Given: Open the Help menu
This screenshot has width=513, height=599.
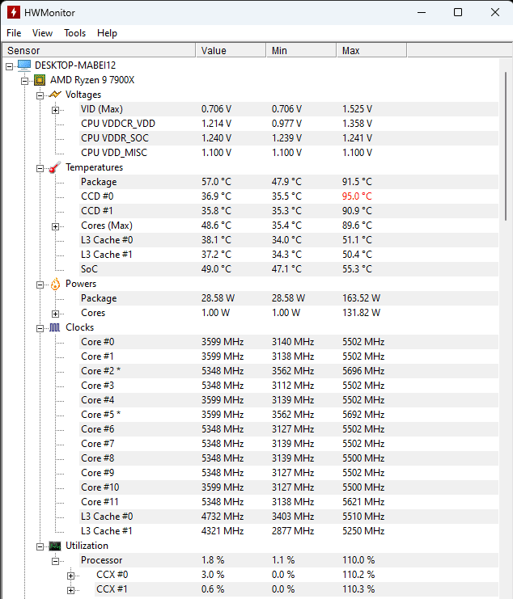Looking at the screenshot, I should [107, 33].
